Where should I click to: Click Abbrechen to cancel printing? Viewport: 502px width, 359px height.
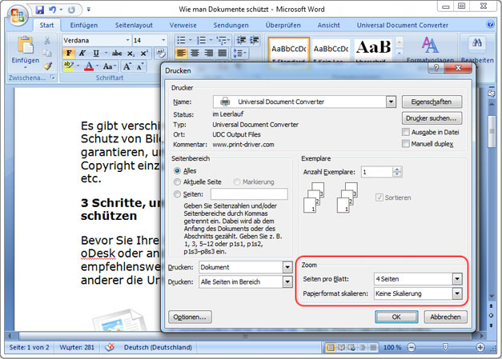point(445,317)
